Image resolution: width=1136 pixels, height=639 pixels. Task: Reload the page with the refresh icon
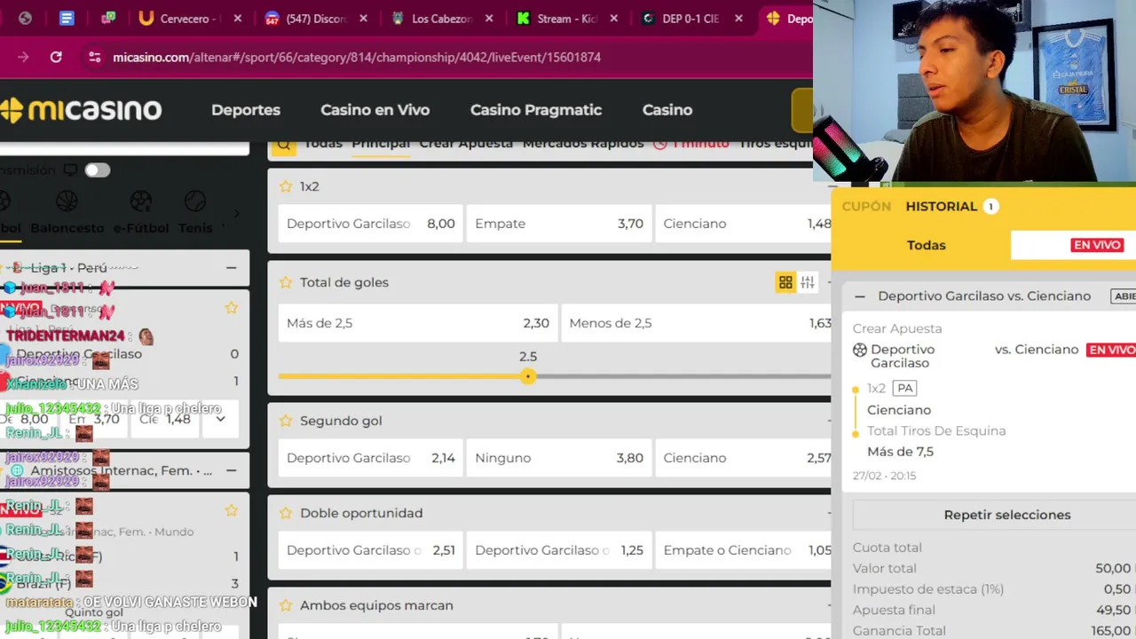click(x=56, y=57)
